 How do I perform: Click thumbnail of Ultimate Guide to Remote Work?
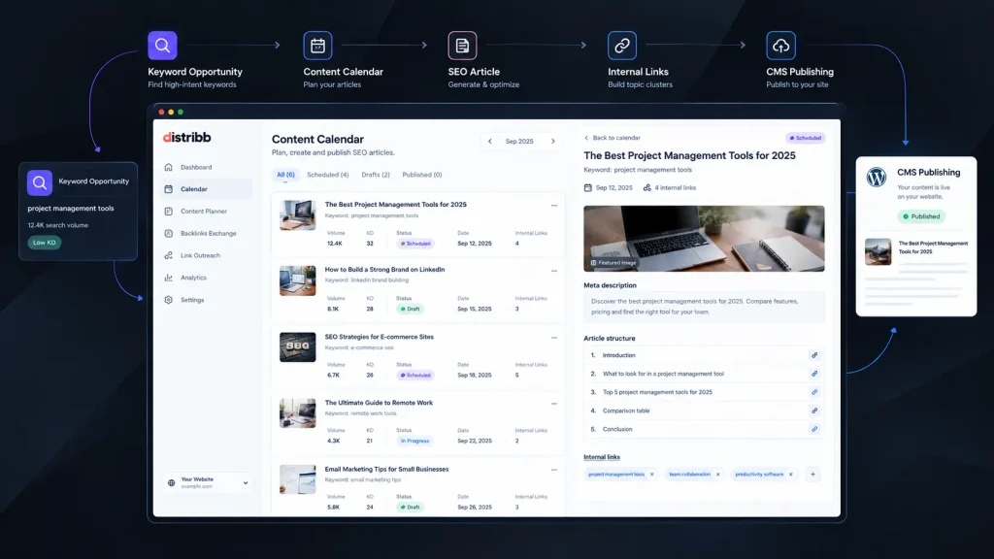(x=297, y=413)
